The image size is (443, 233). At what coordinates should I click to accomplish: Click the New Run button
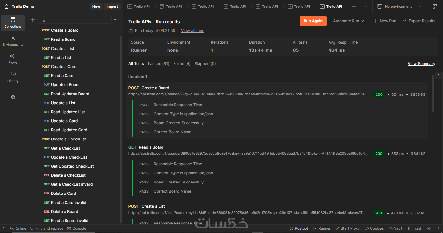[x=385, y=21]
